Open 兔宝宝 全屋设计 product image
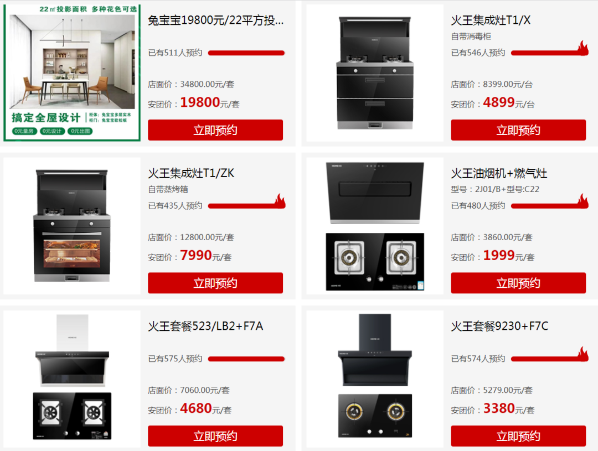 click(72, 73)
